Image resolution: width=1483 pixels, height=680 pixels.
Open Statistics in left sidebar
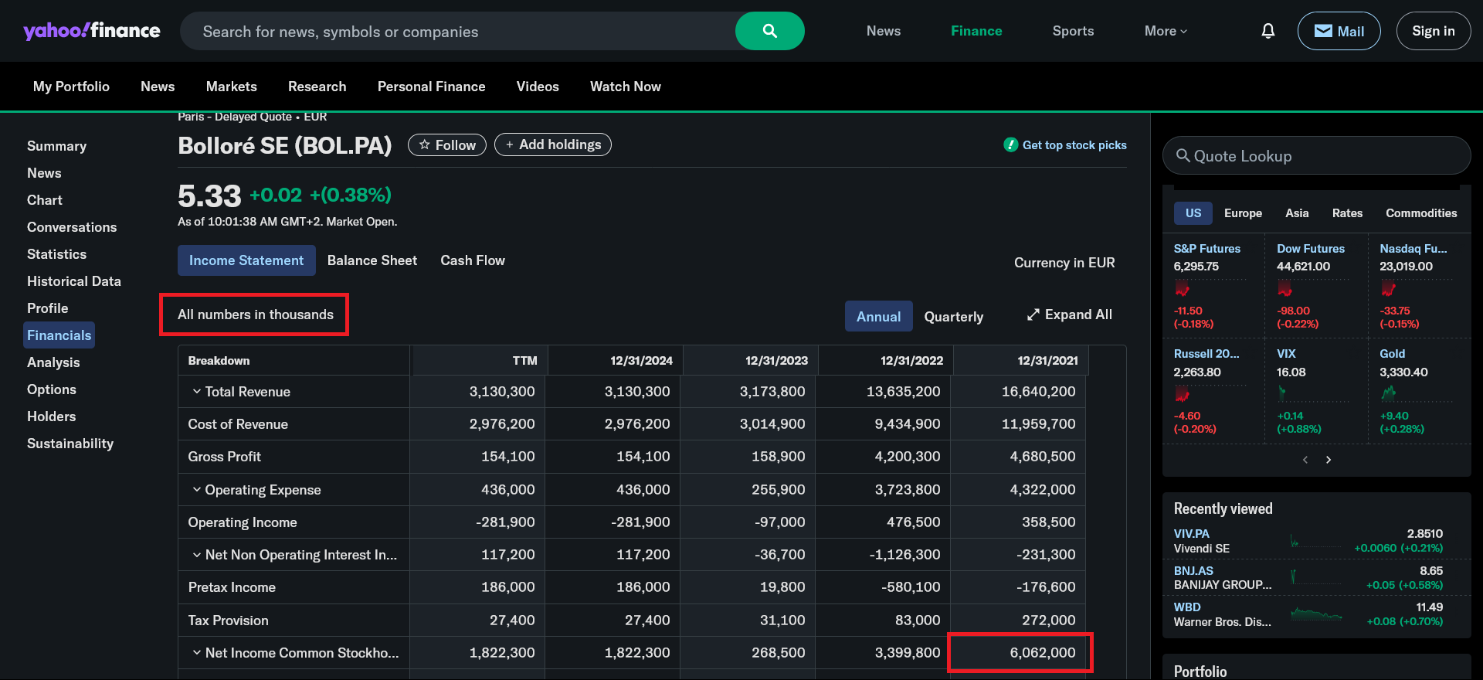(56, 254)
